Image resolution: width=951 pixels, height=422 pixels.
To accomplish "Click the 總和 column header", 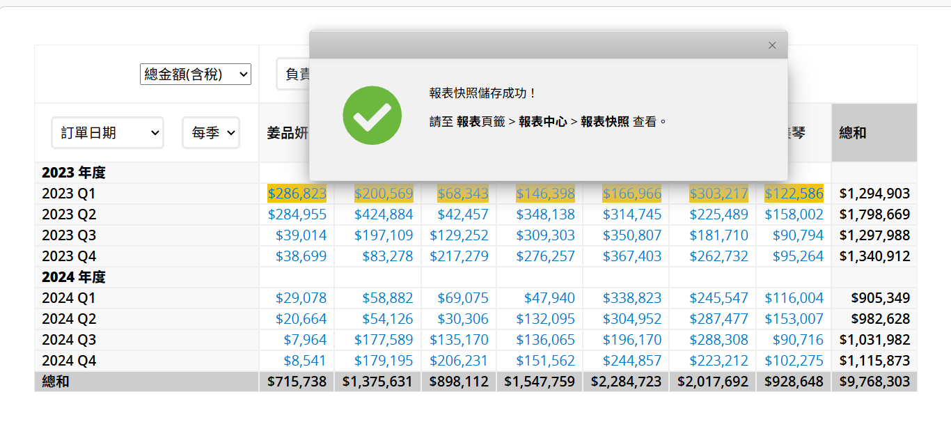I will (853, 133).
